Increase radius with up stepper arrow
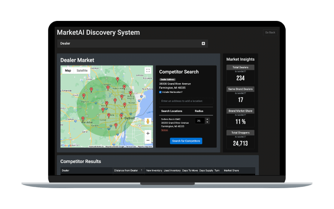 (x=207, y=120)
